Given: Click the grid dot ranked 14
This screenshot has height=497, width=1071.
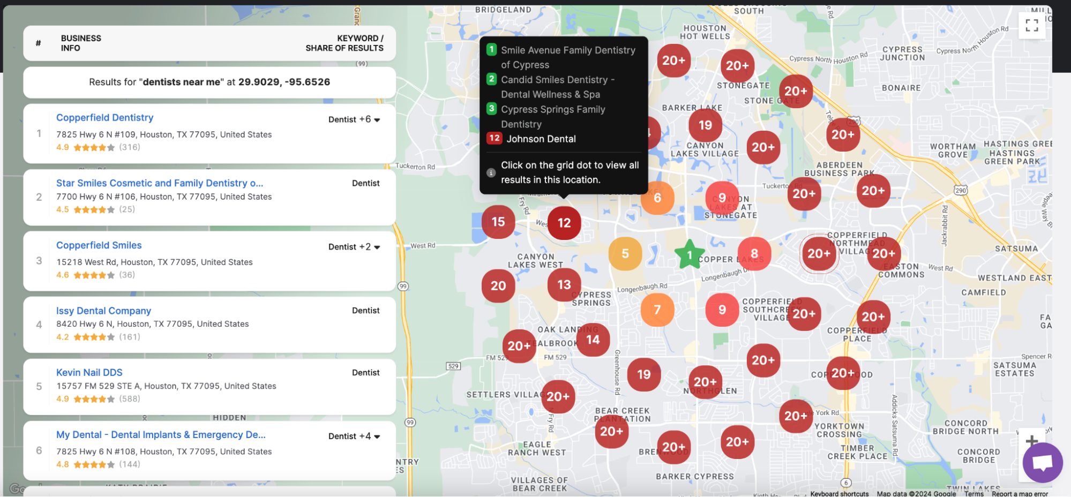Looking at the screenshot, I should click(593, 340).
